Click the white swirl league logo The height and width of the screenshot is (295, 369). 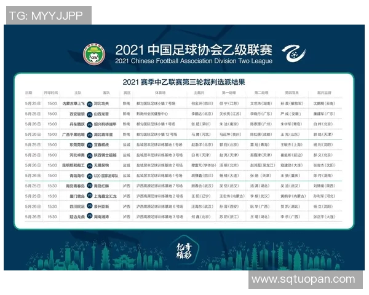click(294, 53)
